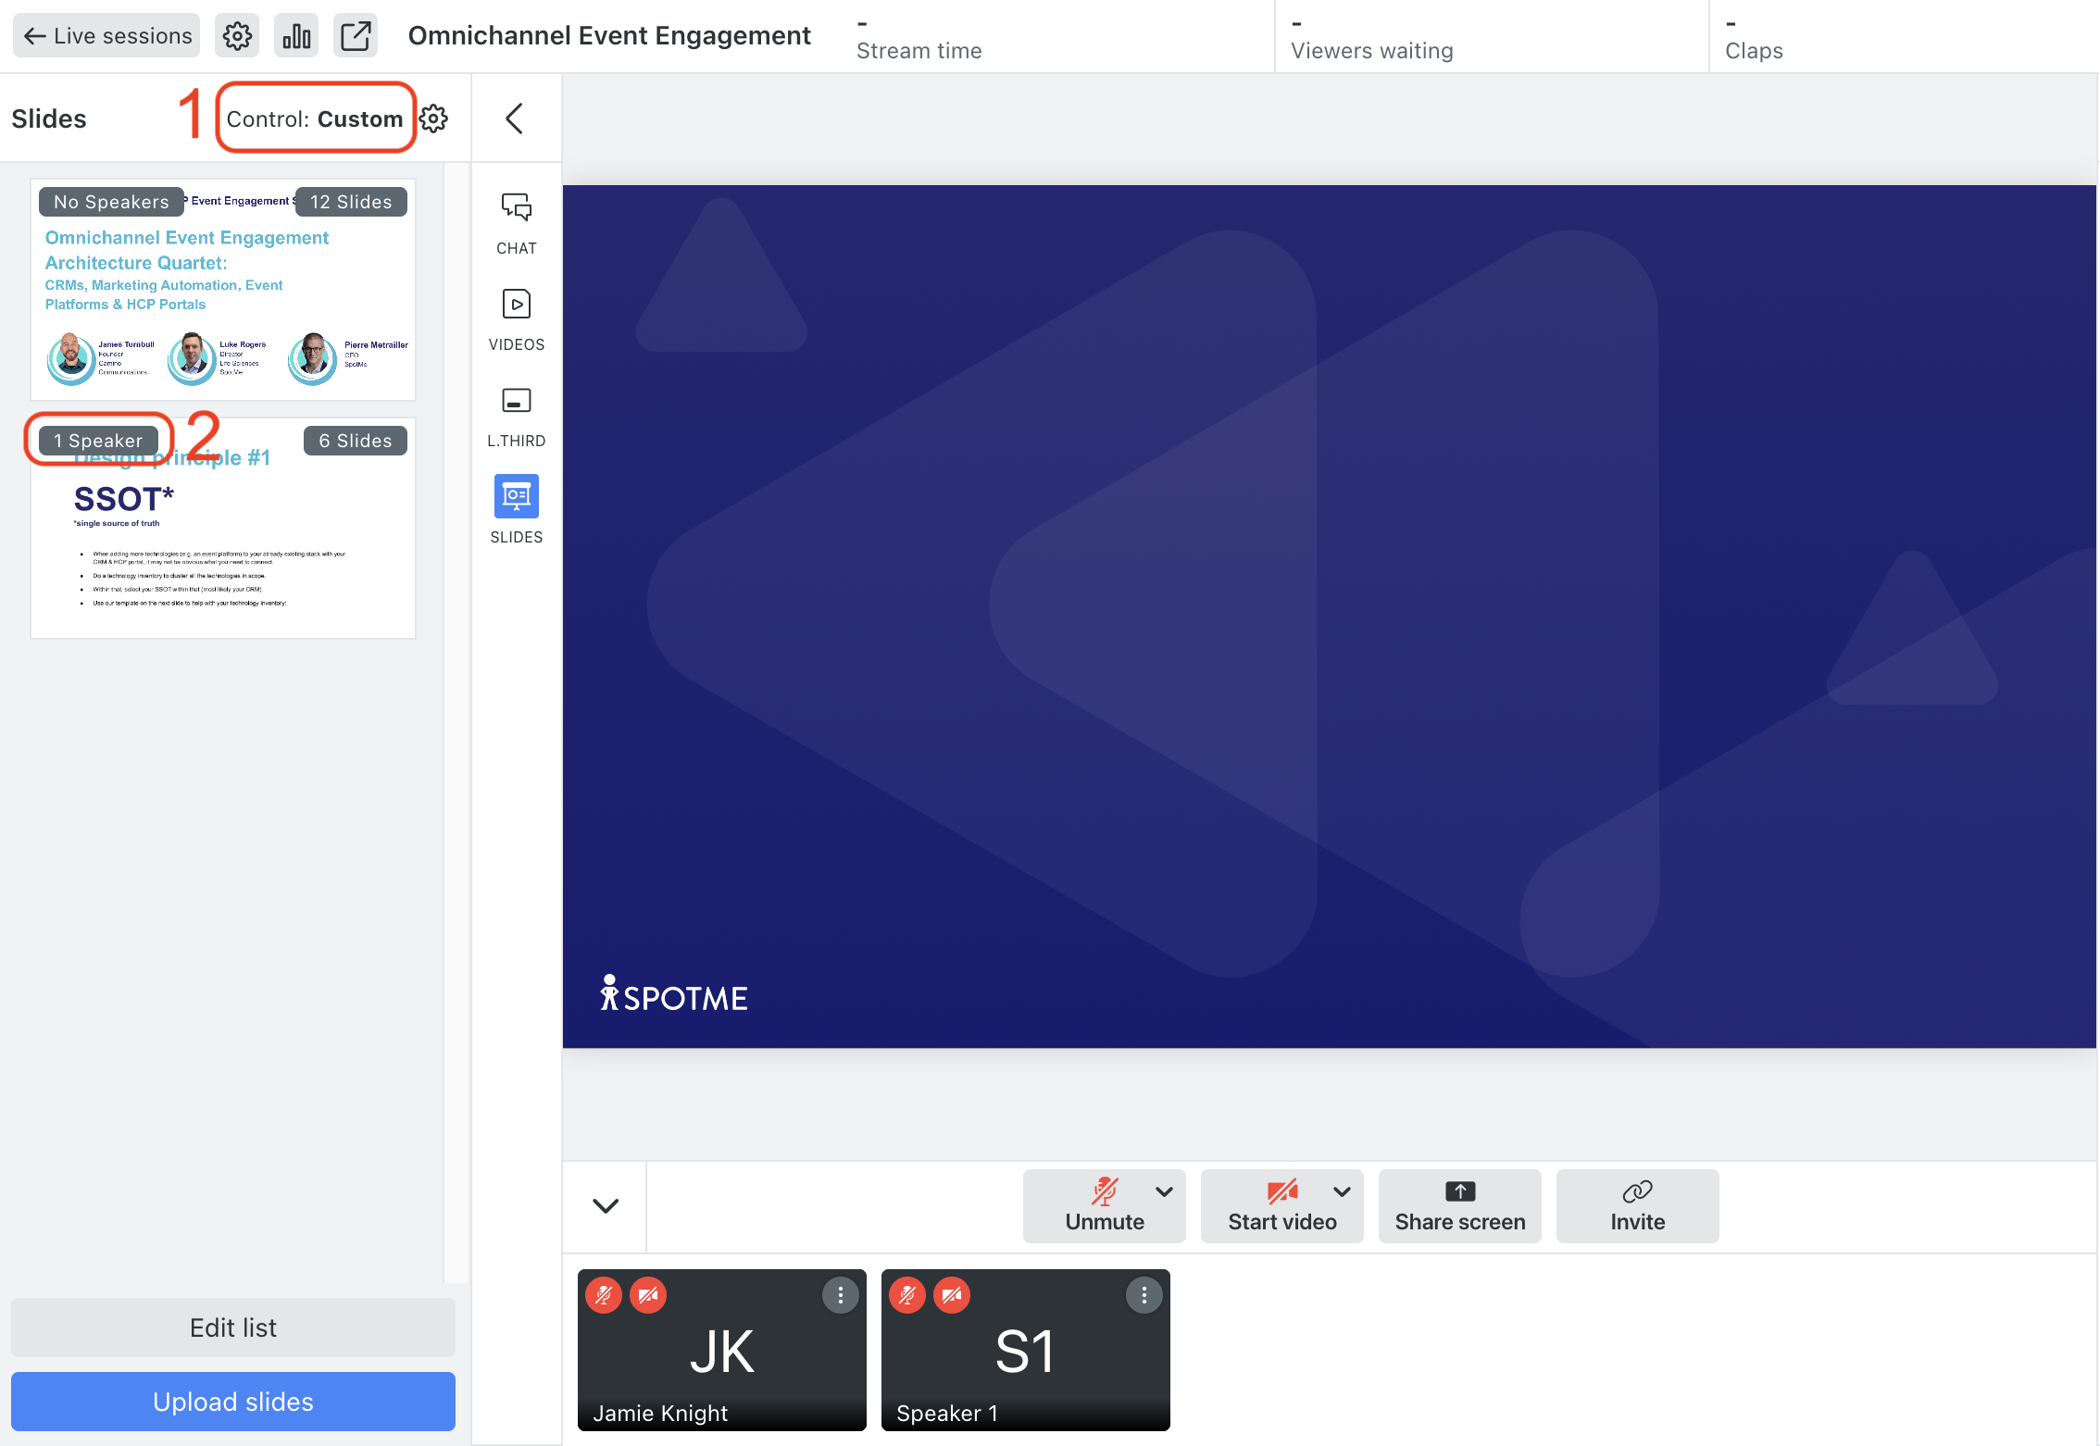Open video options dropdown arrow

(x=1342, y=1191)
